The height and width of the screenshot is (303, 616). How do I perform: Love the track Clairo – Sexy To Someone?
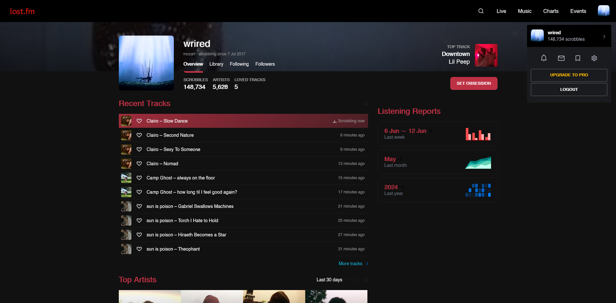pyautogui.click(x=139, y=149)
